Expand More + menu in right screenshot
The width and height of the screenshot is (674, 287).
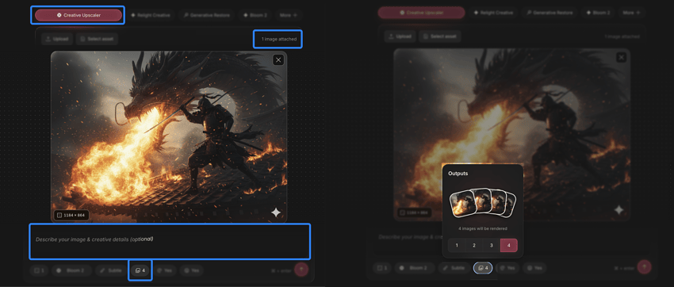(631, 13)
